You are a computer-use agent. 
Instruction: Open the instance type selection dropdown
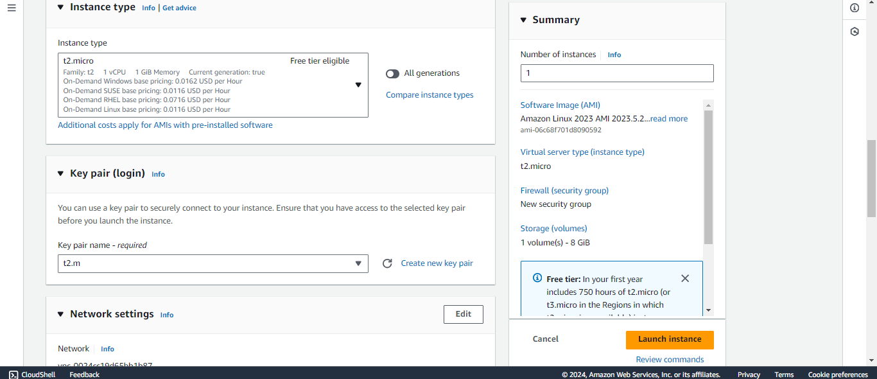[x=358, y=84]
